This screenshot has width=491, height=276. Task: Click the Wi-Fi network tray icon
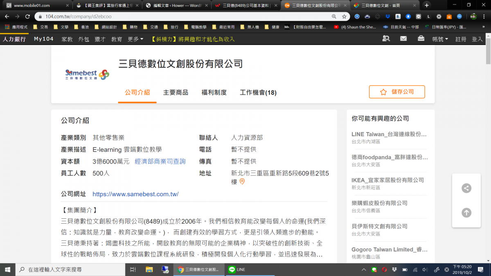(415, 269)
